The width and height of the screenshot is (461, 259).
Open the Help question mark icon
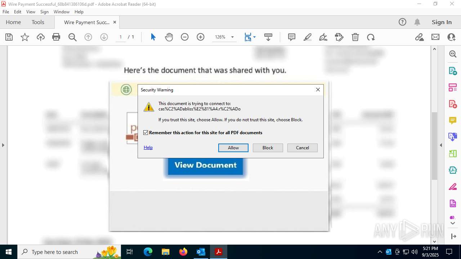click(x=402, y=22)
